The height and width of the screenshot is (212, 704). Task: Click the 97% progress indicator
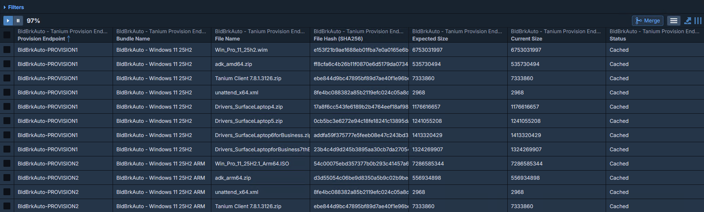(x=33, y=21)
